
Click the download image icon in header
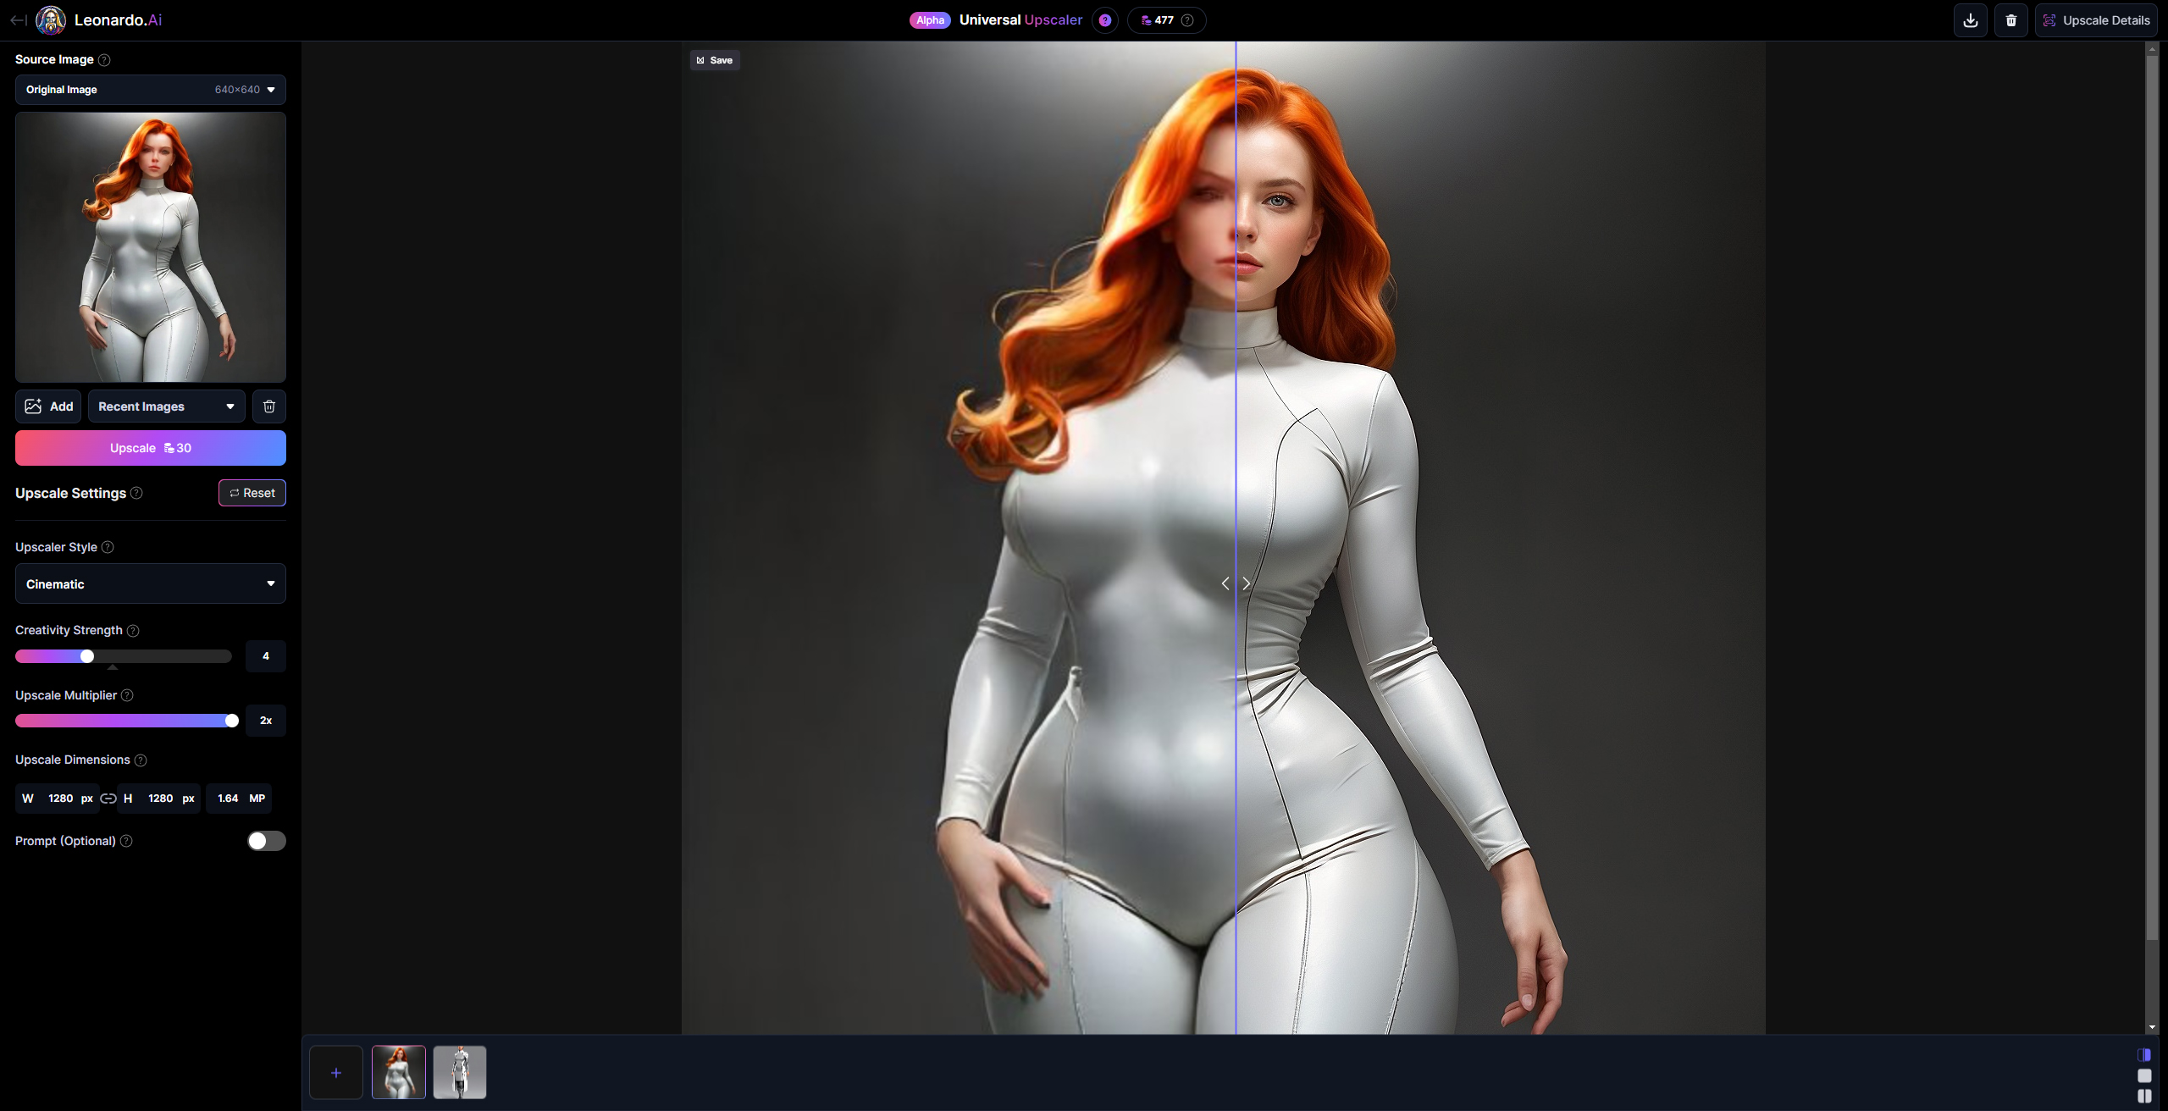[x=1970, y=20]
